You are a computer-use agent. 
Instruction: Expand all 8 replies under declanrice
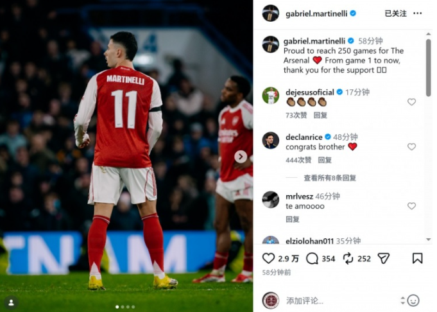330,178
